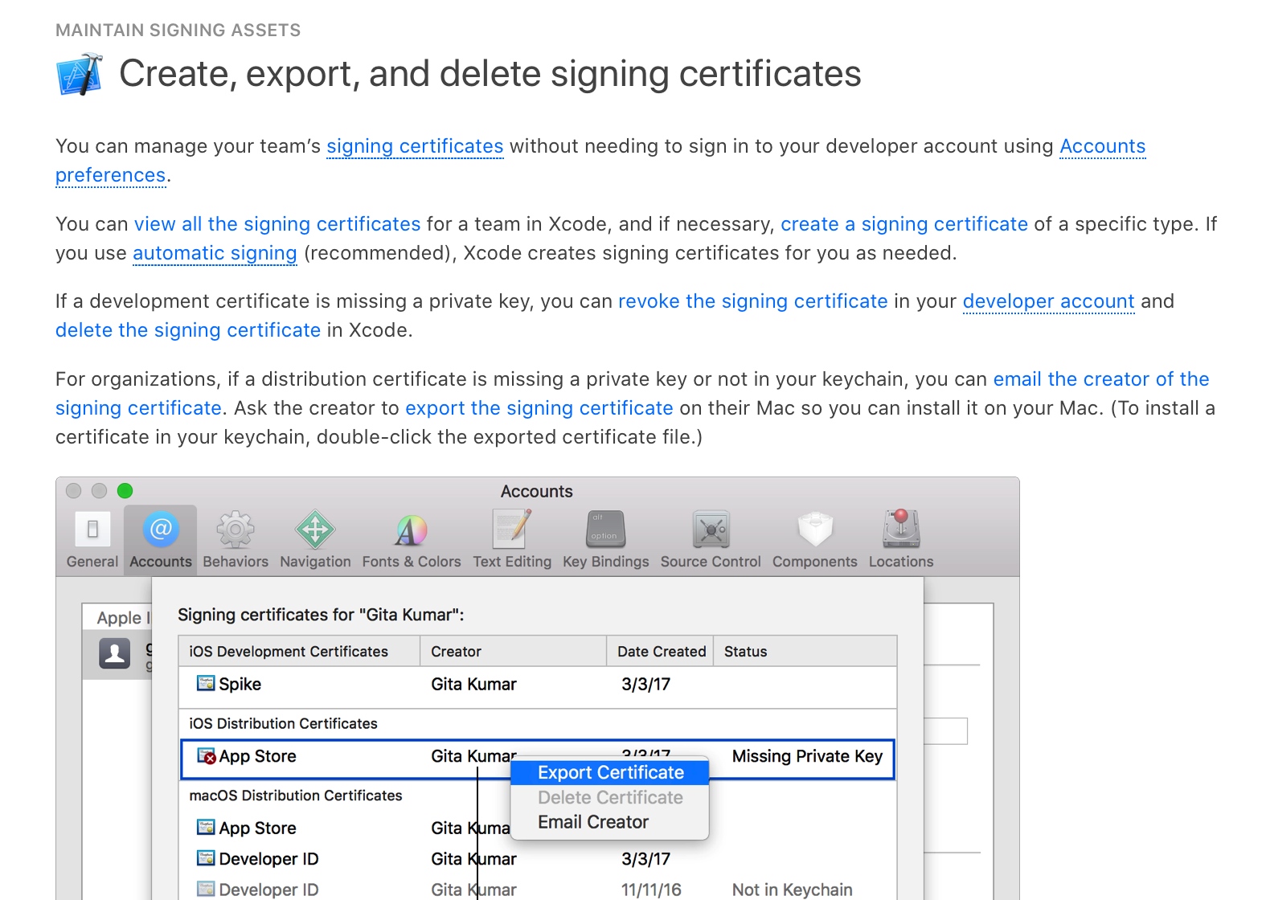Click the macOS App Store certificate icon

(x=206, y=827)
